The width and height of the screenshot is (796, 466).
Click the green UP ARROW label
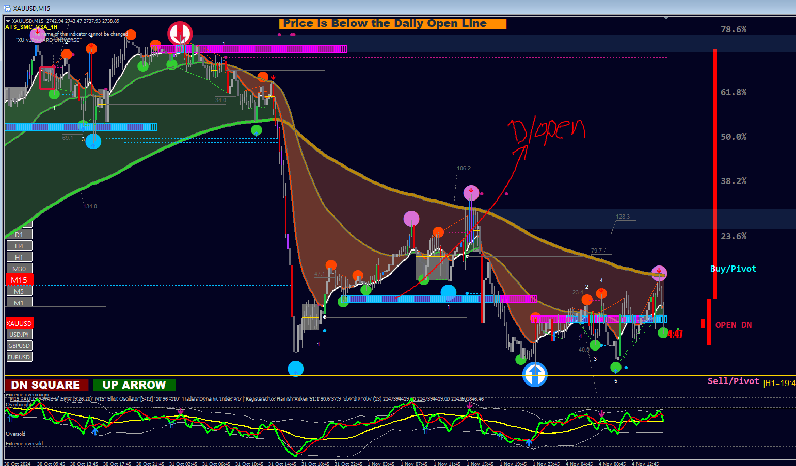(134, 385)
